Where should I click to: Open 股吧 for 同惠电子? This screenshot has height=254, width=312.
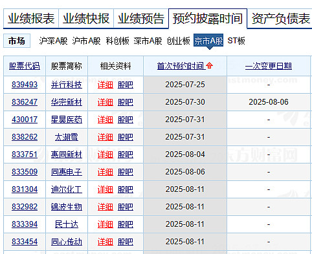click(126, 172)
